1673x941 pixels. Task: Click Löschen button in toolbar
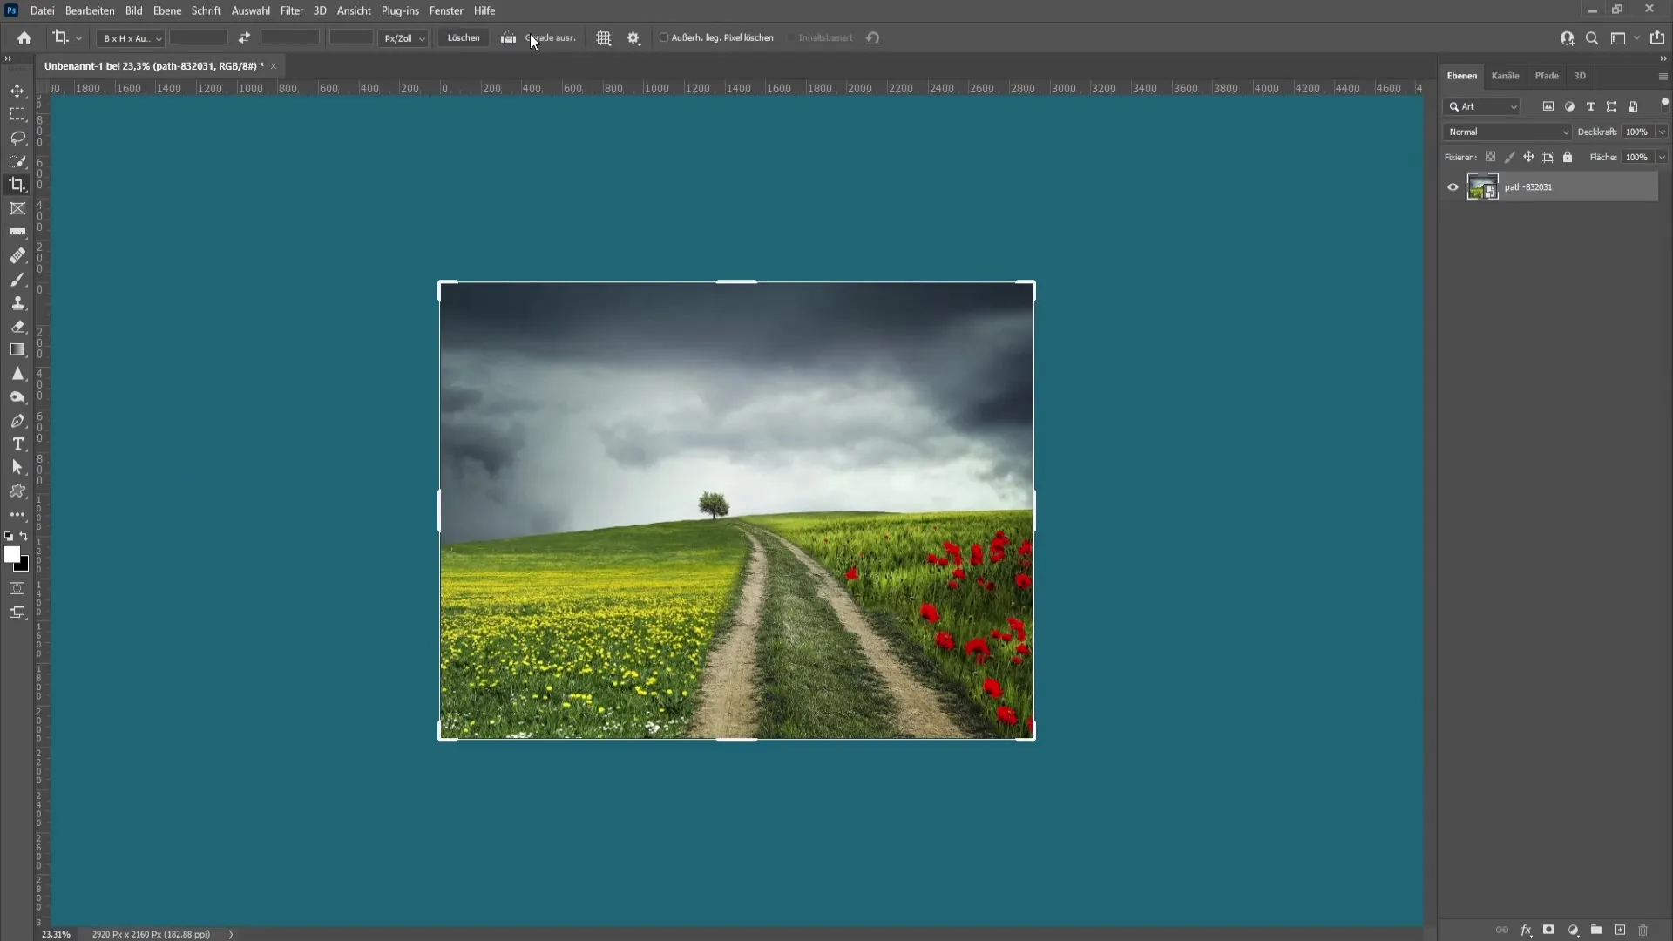[x=463, y=38]
